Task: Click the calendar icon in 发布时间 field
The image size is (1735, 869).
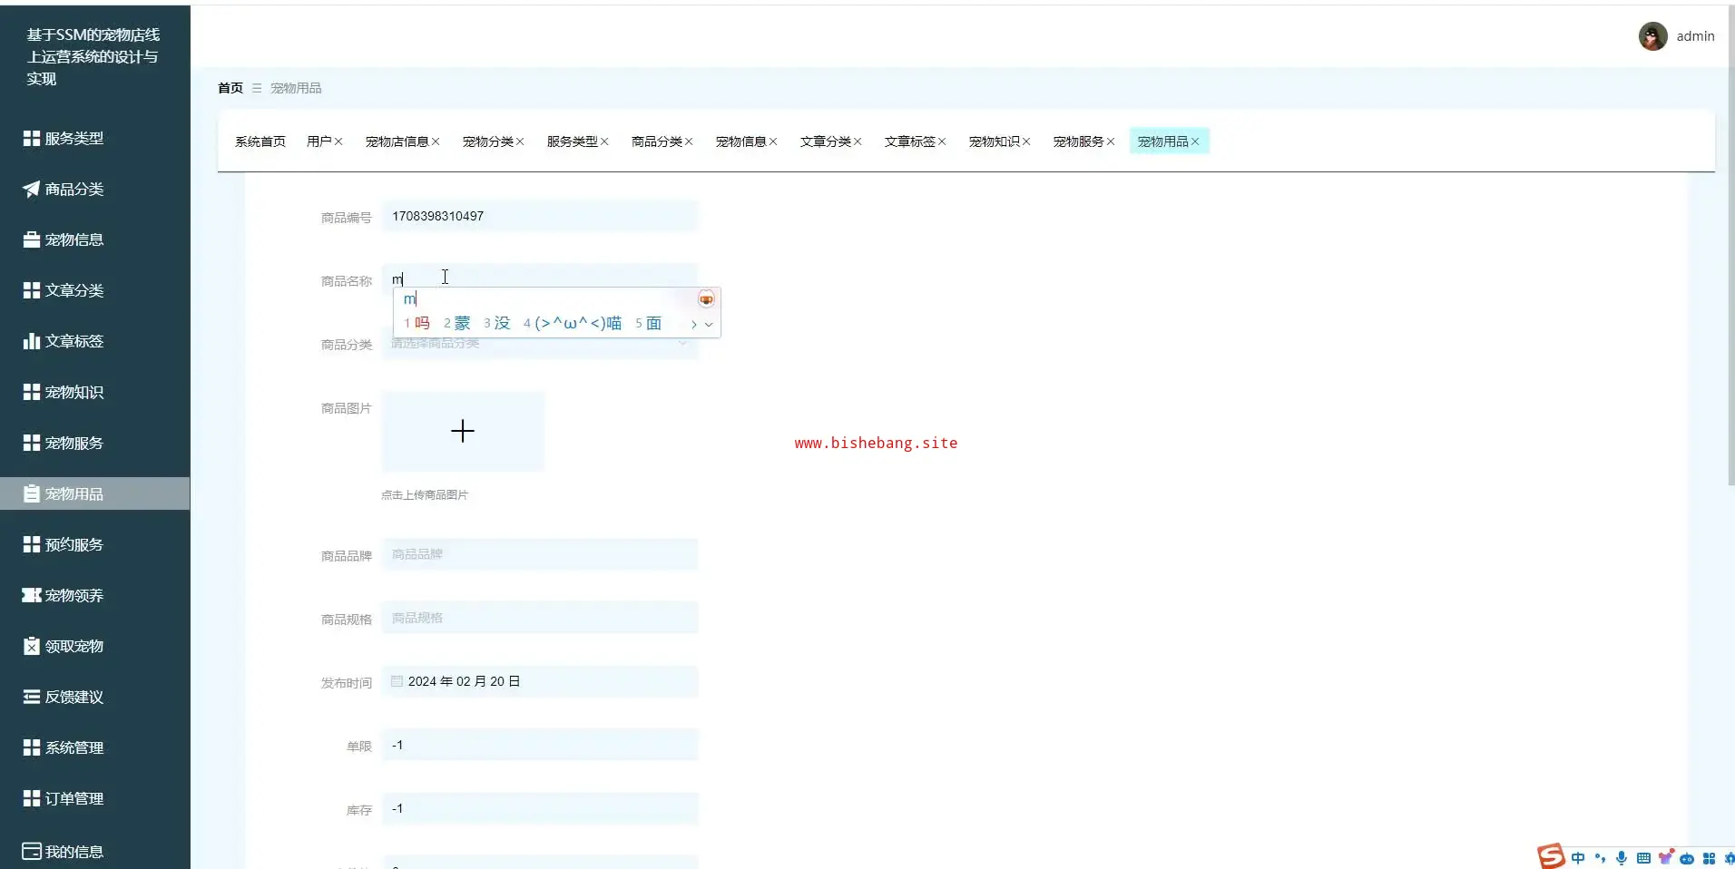Action: pos(397,681)
